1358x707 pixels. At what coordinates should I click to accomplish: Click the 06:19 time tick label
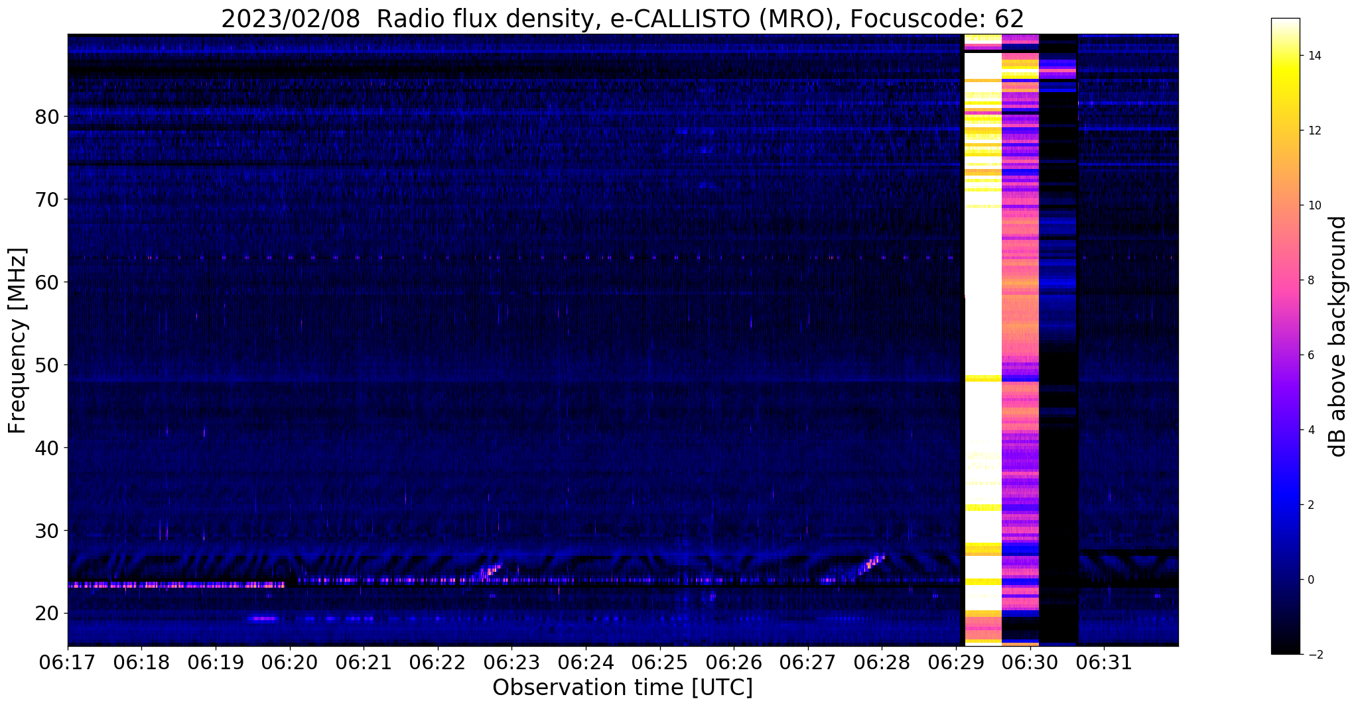coord(216,661)
